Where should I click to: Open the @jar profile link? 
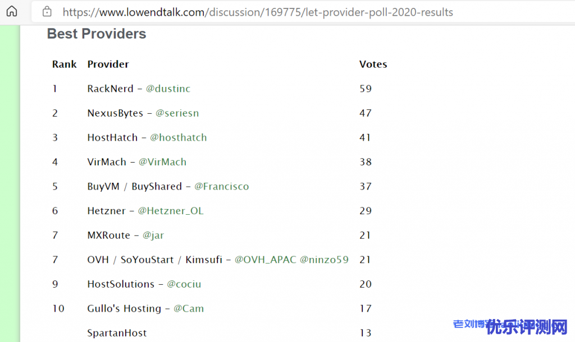pyautogui.click(x=153, y=235)
